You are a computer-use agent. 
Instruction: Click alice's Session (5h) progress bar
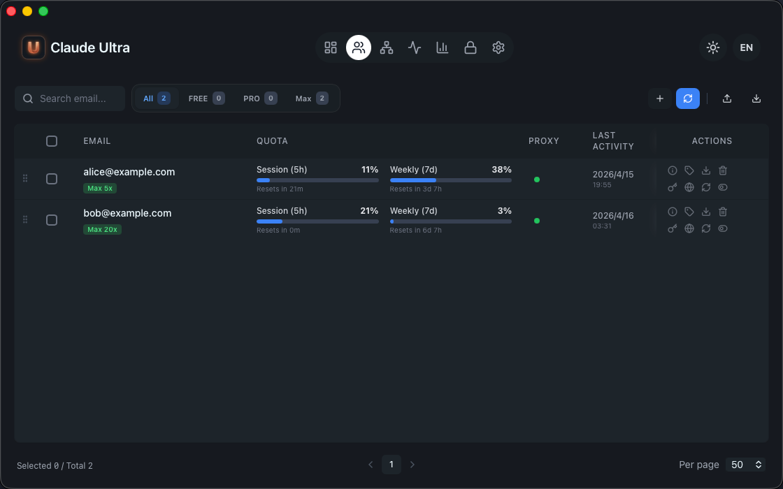coord(317,180)
